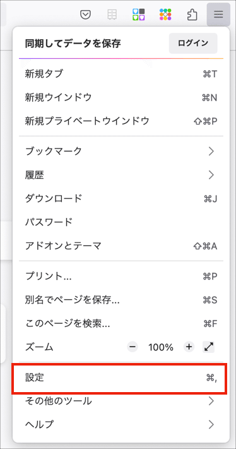Screen dimensions: 236x449
Task: Choose 新規プライベートウインドウ menu item
Action: coord(121,121)
